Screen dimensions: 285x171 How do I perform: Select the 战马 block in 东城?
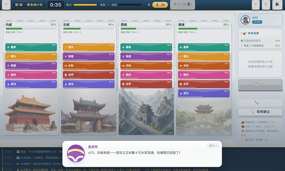89,84
